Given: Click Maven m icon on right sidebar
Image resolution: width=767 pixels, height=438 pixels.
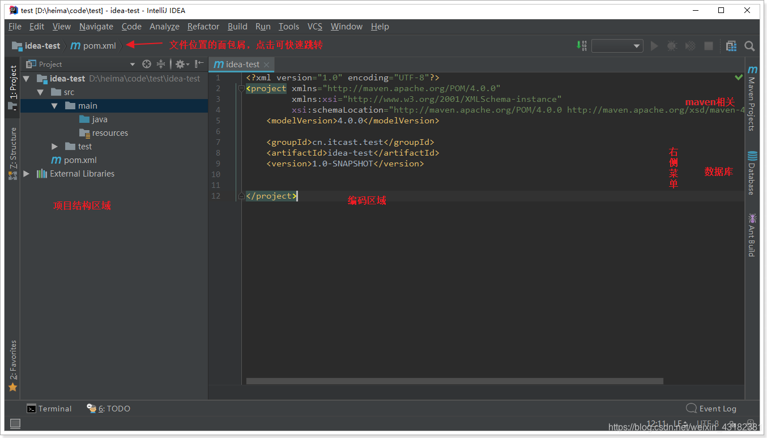Looking at the screenshot, I should [x=752, y=70].
